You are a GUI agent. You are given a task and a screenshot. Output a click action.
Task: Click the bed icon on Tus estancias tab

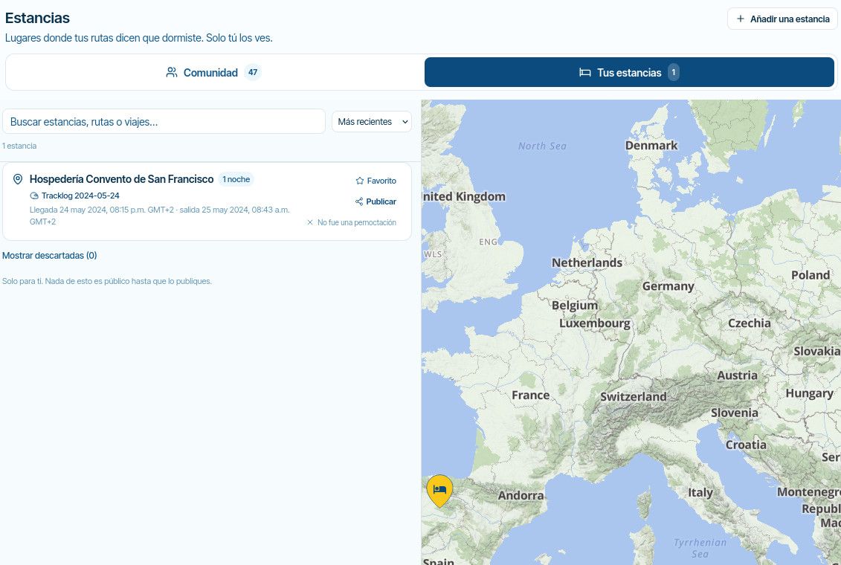pos(585,72)
